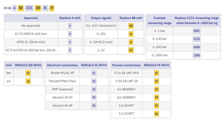Screen dimensions: 224x123
Task: Select the 0 code for No approvals
Action: [70, 26]
